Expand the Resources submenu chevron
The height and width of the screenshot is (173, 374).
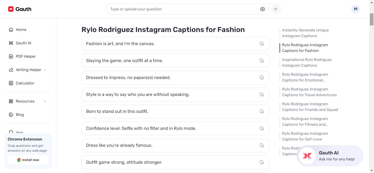[45, 101]
